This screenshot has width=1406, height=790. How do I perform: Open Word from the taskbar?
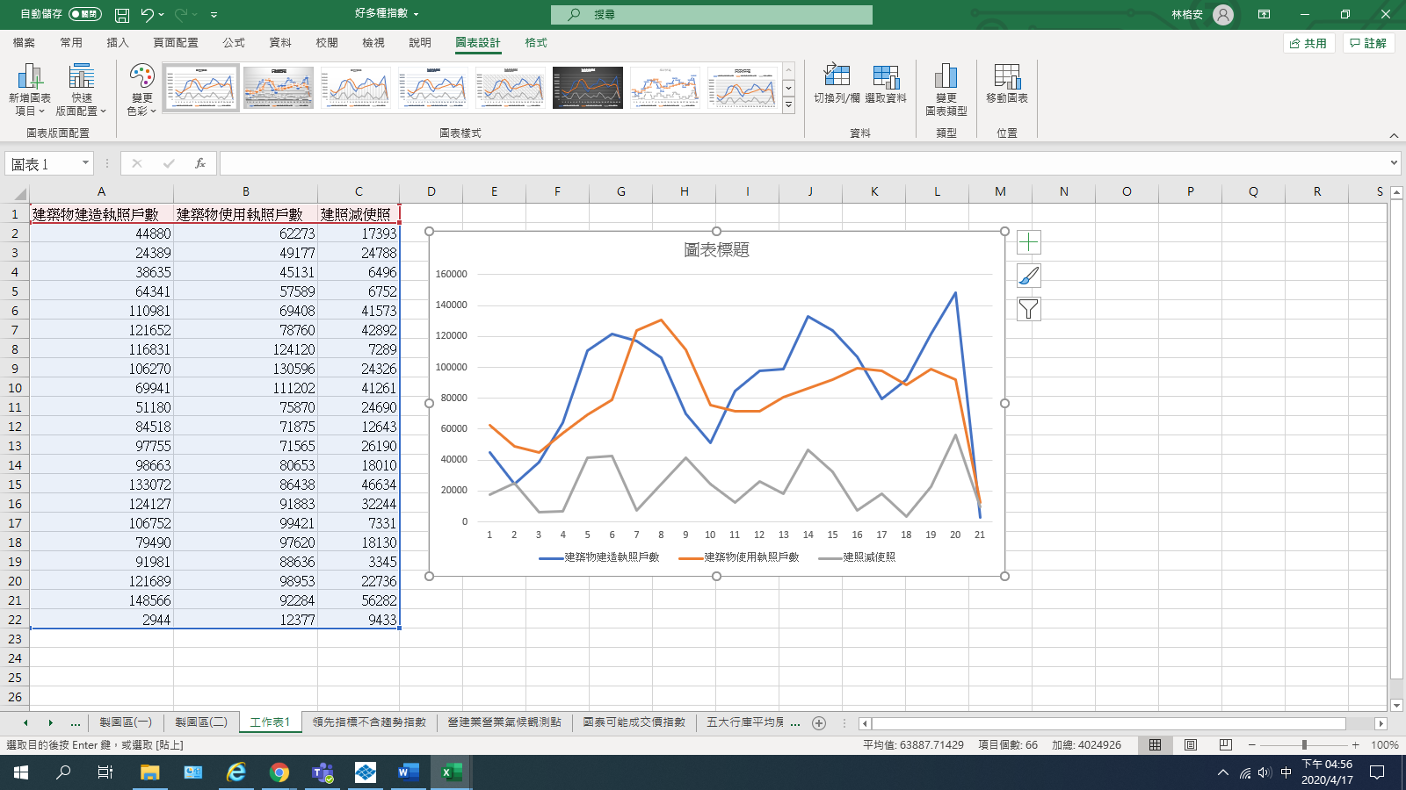pyautogui.click(x=408, y=772)
